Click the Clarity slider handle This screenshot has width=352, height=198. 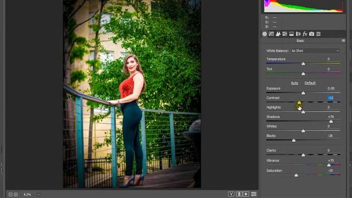point(303,155)
